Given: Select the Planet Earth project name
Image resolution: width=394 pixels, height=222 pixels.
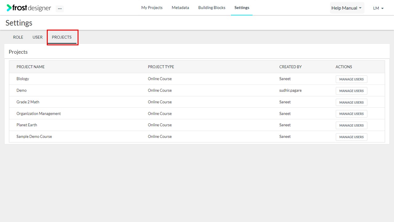Looking at the screenshot, I should point(27,125).
